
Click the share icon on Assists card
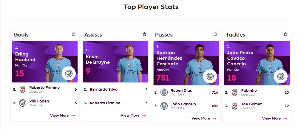pos(144,34)
